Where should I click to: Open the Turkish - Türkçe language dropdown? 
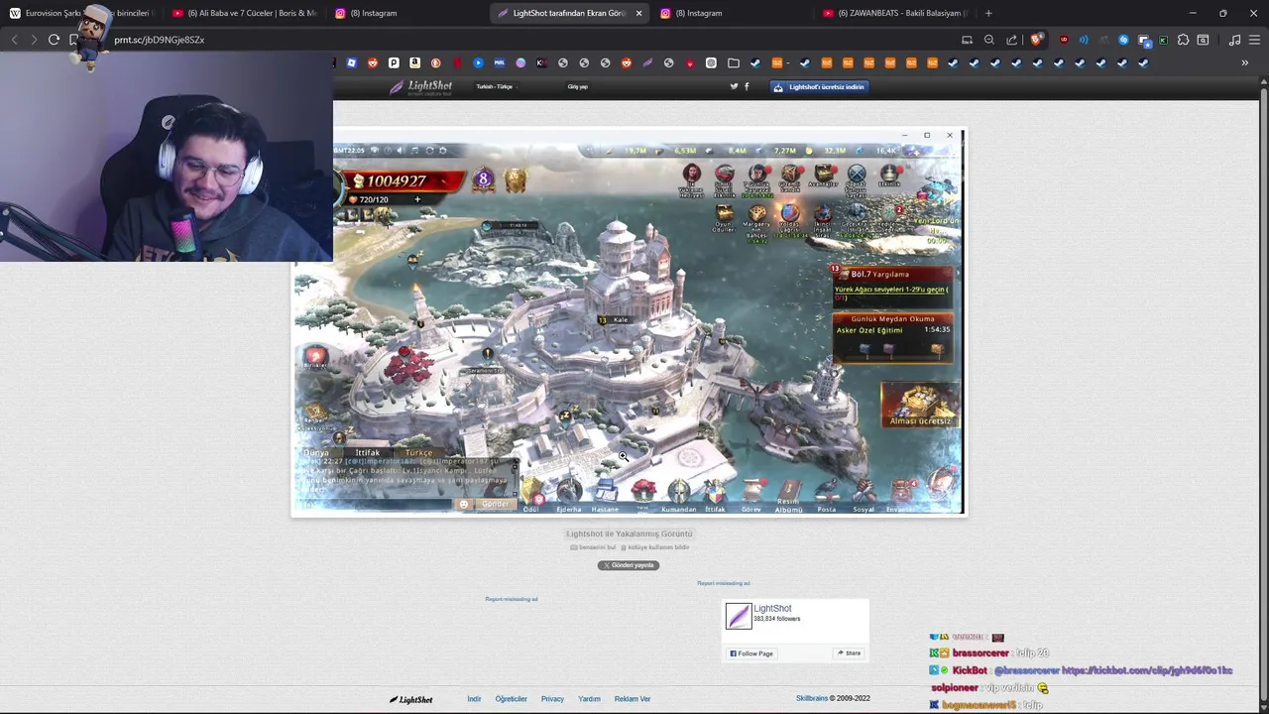[x=495, y=86]
